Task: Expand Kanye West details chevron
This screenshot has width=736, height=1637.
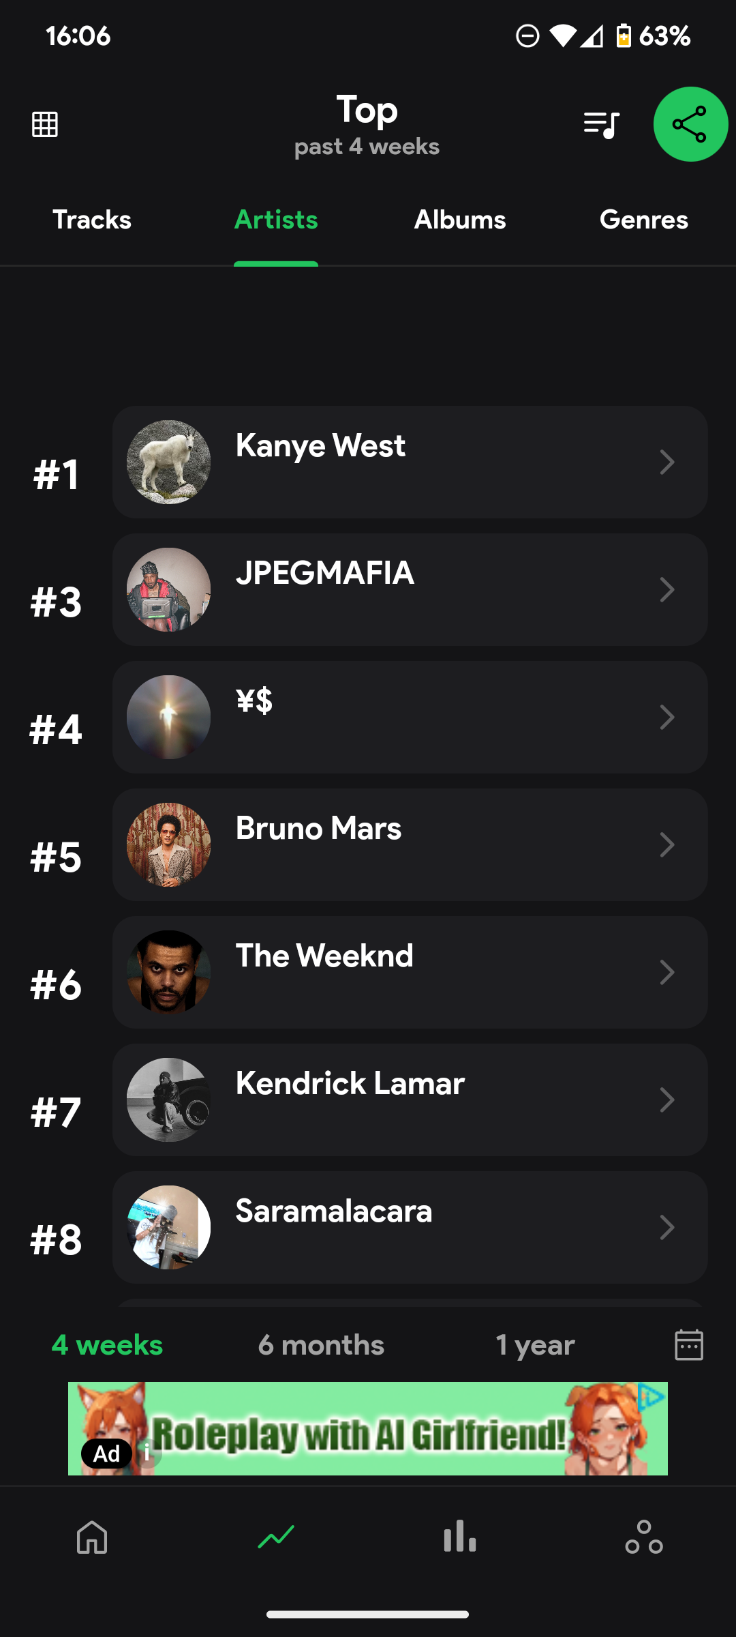Action: [667, 462]
